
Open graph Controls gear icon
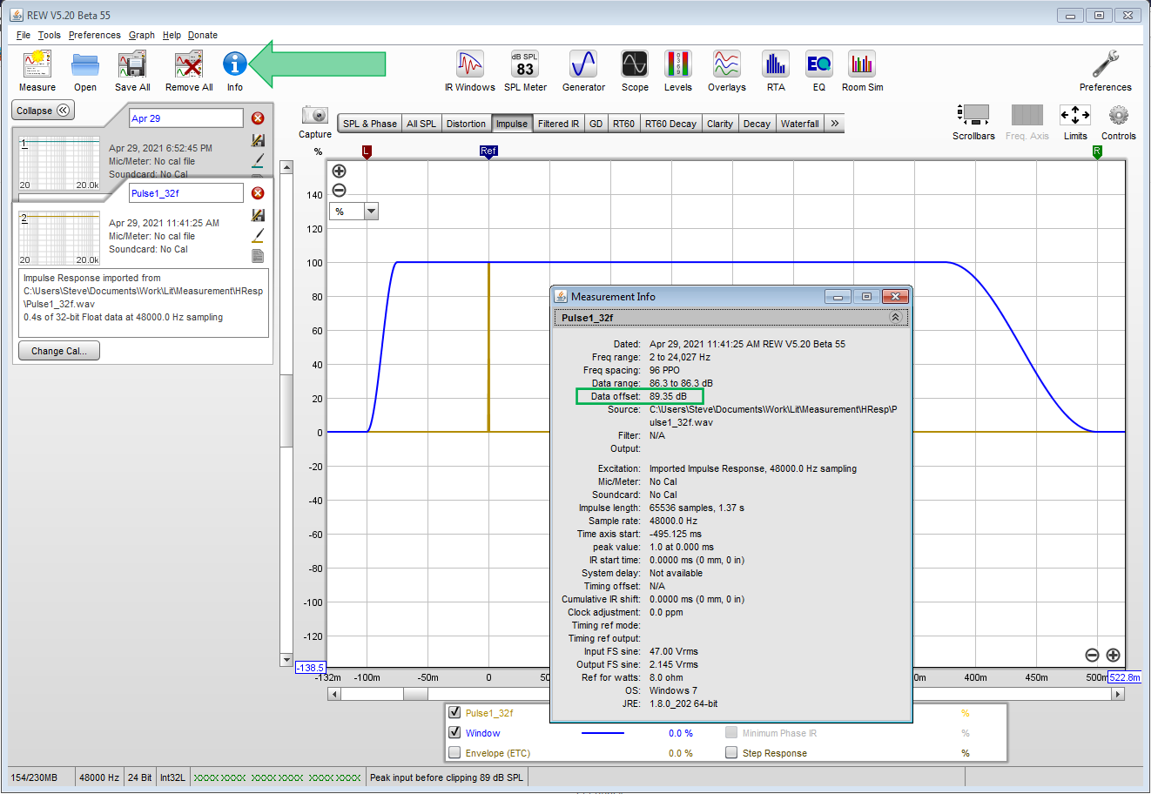click(x=1119, y=115)
